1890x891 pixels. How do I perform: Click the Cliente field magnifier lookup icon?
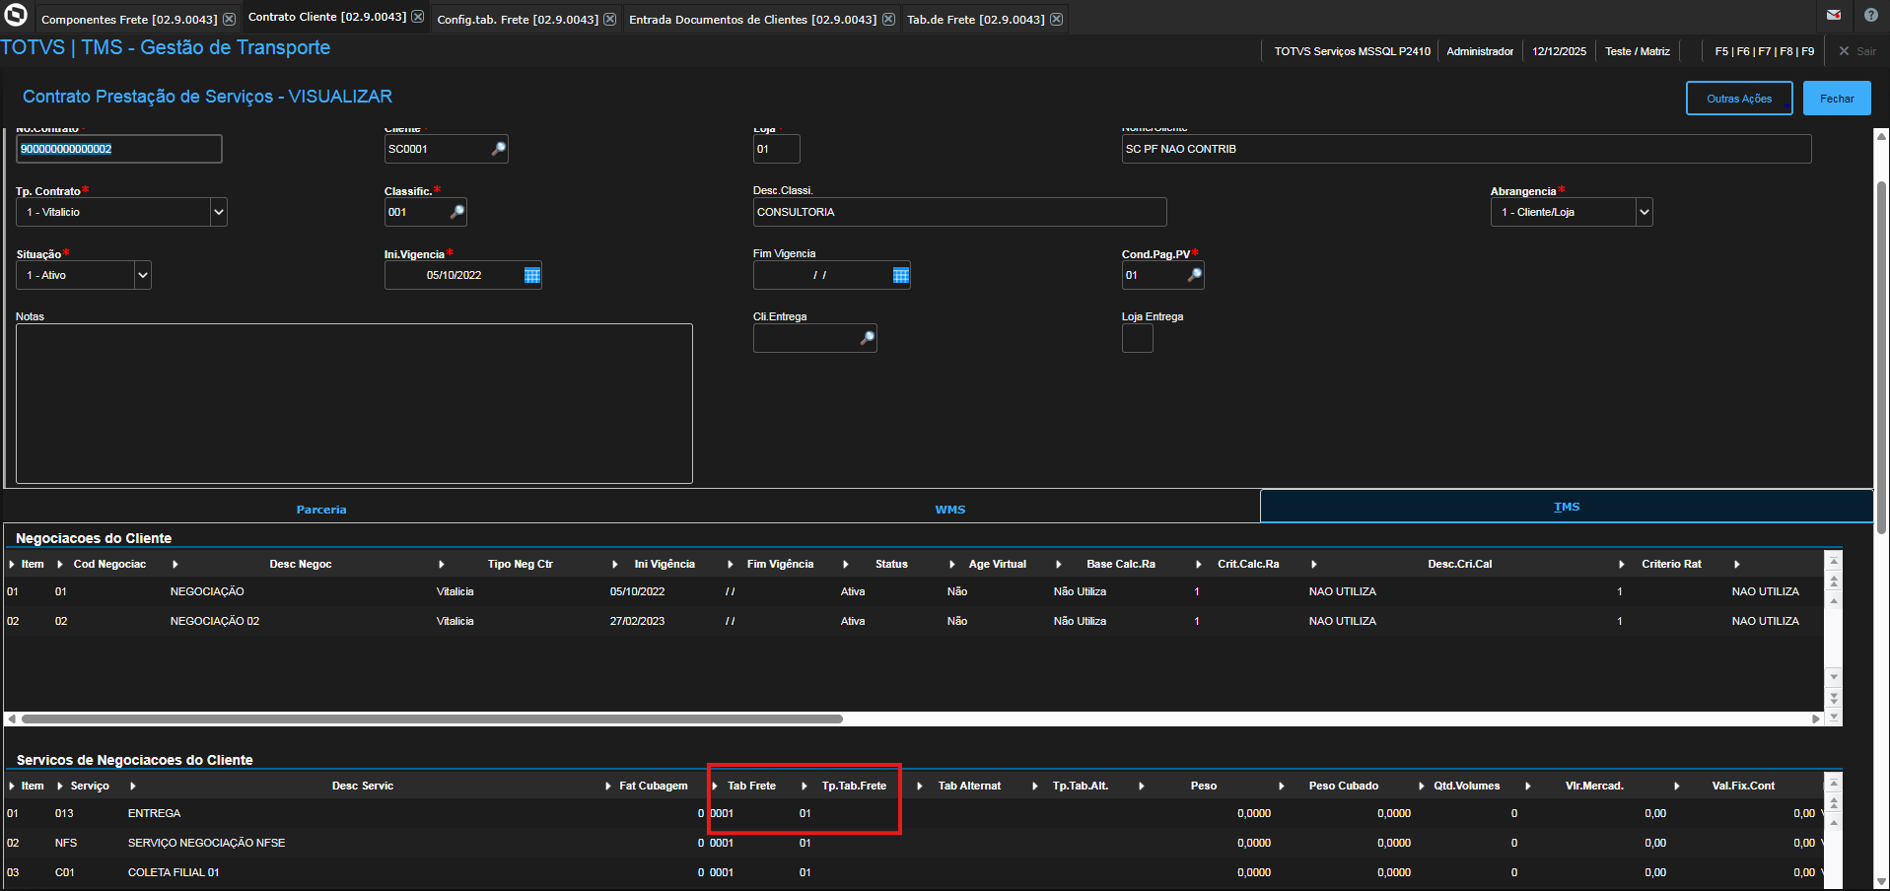point(499,149)
